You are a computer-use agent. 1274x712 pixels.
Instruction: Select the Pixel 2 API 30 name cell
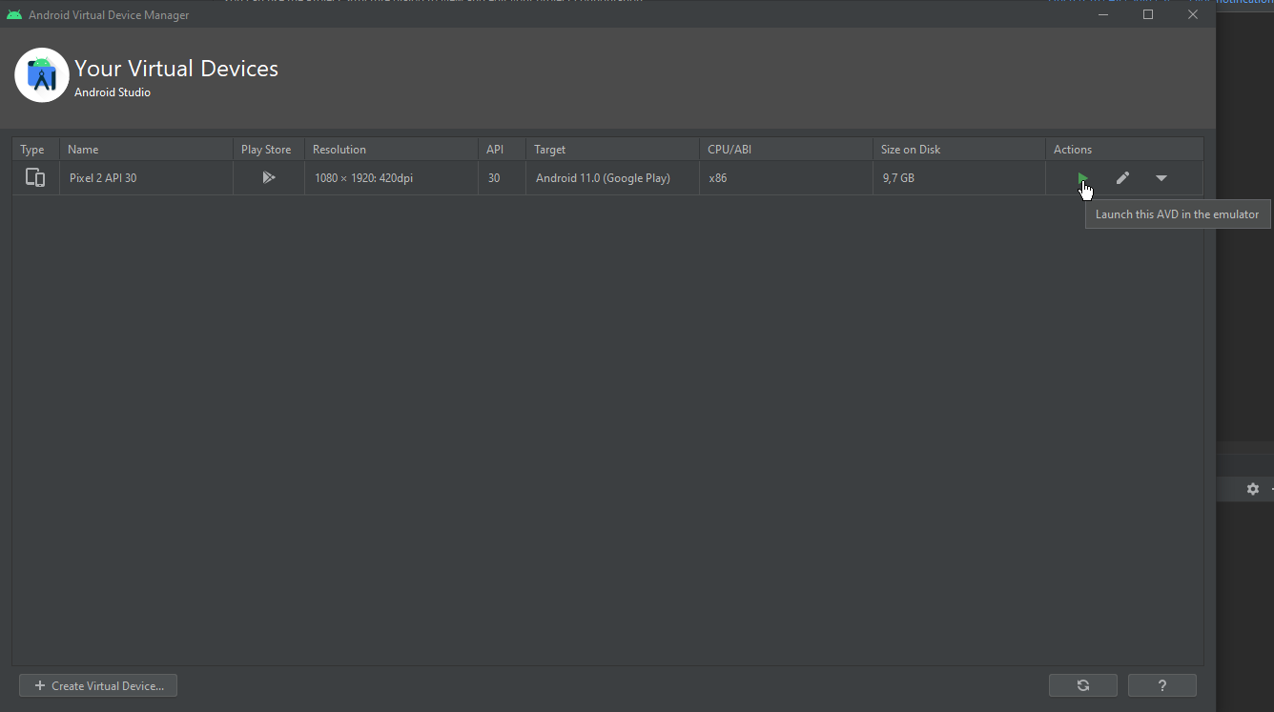tap(147, 178)
